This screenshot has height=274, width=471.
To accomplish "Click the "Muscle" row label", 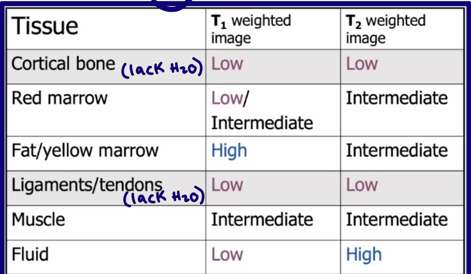I will [38, 219].
